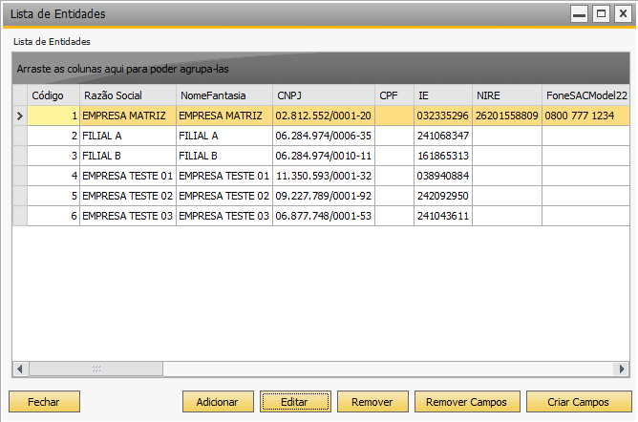Click Código cell of FILIAL A row
The height and width of the screenshot is (422, 638).
(53, 136)
